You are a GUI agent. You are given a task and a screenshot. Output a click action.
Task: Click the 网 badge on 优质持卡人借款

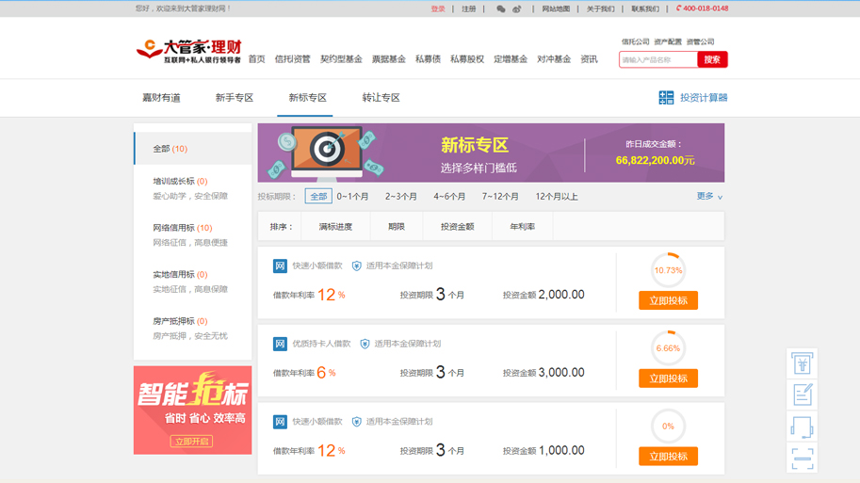tap(280, 344)
